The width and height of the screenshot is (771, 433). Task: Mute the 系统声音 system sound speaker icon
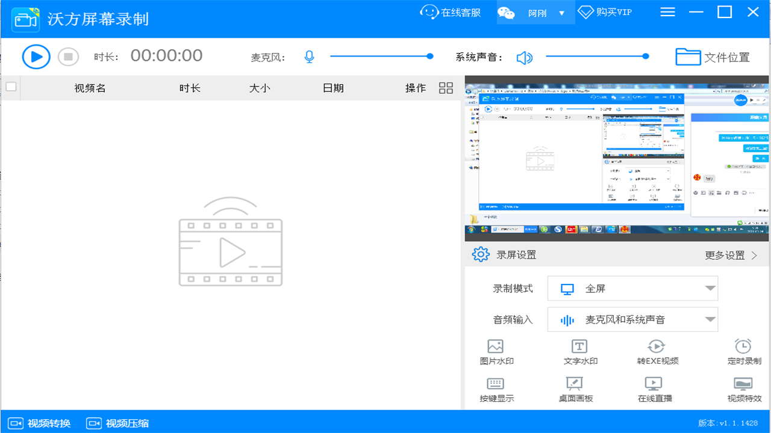click(x=523, y=57)
